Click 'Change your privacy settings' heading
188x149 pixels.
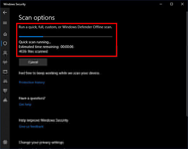pyautogui.click(x=41, y=143)
